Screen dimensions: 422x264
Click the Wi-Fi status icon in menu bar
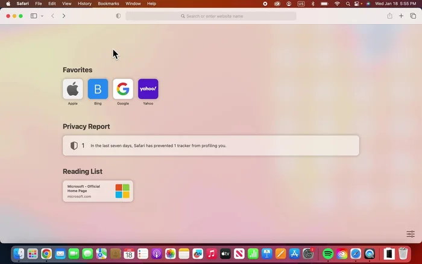[336, 4]
